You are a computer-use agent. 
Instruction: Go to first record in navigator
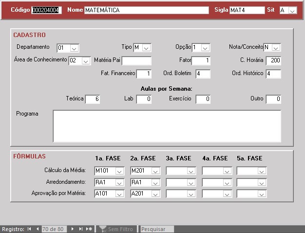click(29, 229)
